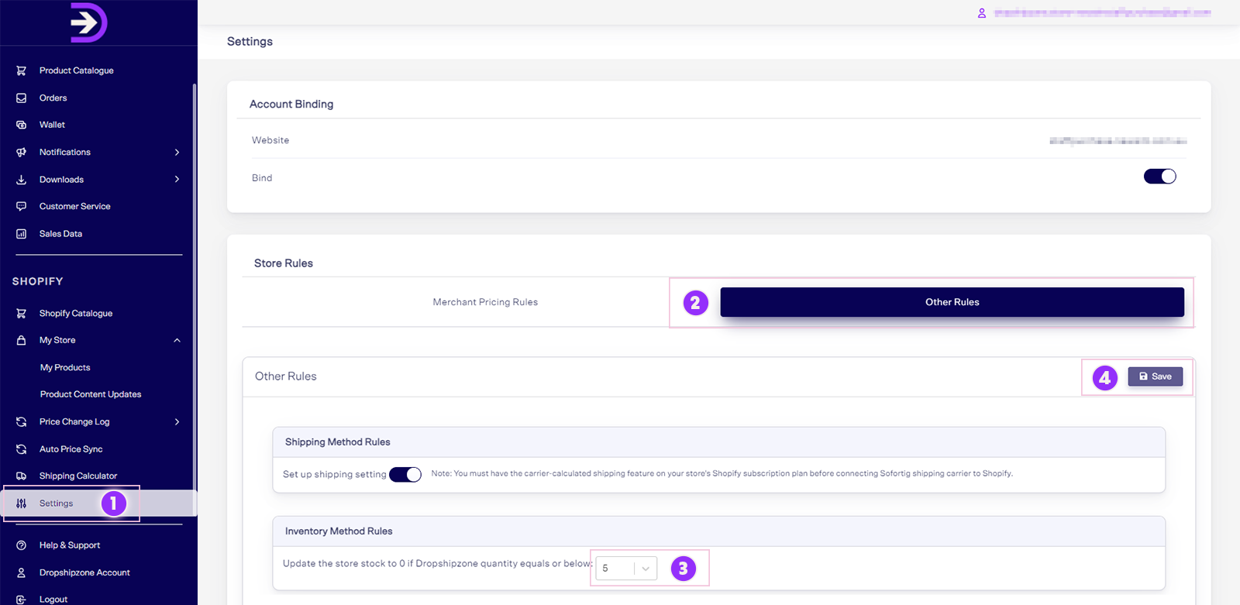The image size is (1240, 605).
Task: Toggle the Set up shipping setting switch
Action: coord(405,474)
